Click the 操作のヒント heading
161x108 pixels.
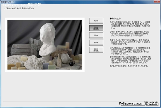115,18
